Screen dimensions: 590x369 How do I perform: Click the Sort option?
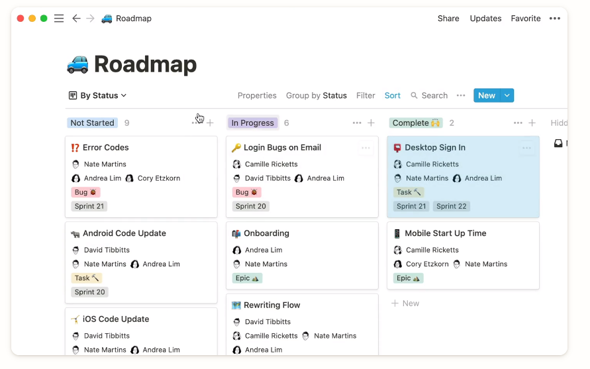pos(393,95)
